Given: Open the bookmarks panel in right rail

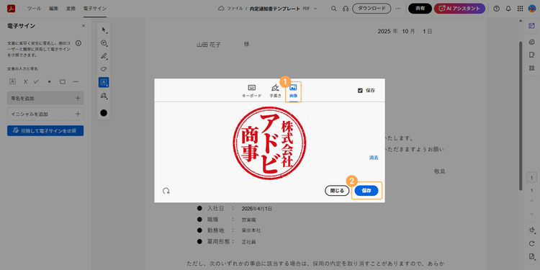Looking at the screenshot, I should tap(531, 55).
